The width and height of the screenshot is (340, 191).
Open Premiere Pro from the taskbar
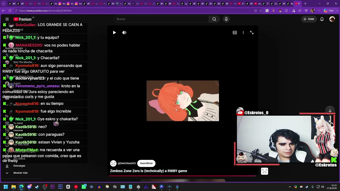(x=53, y=187)
